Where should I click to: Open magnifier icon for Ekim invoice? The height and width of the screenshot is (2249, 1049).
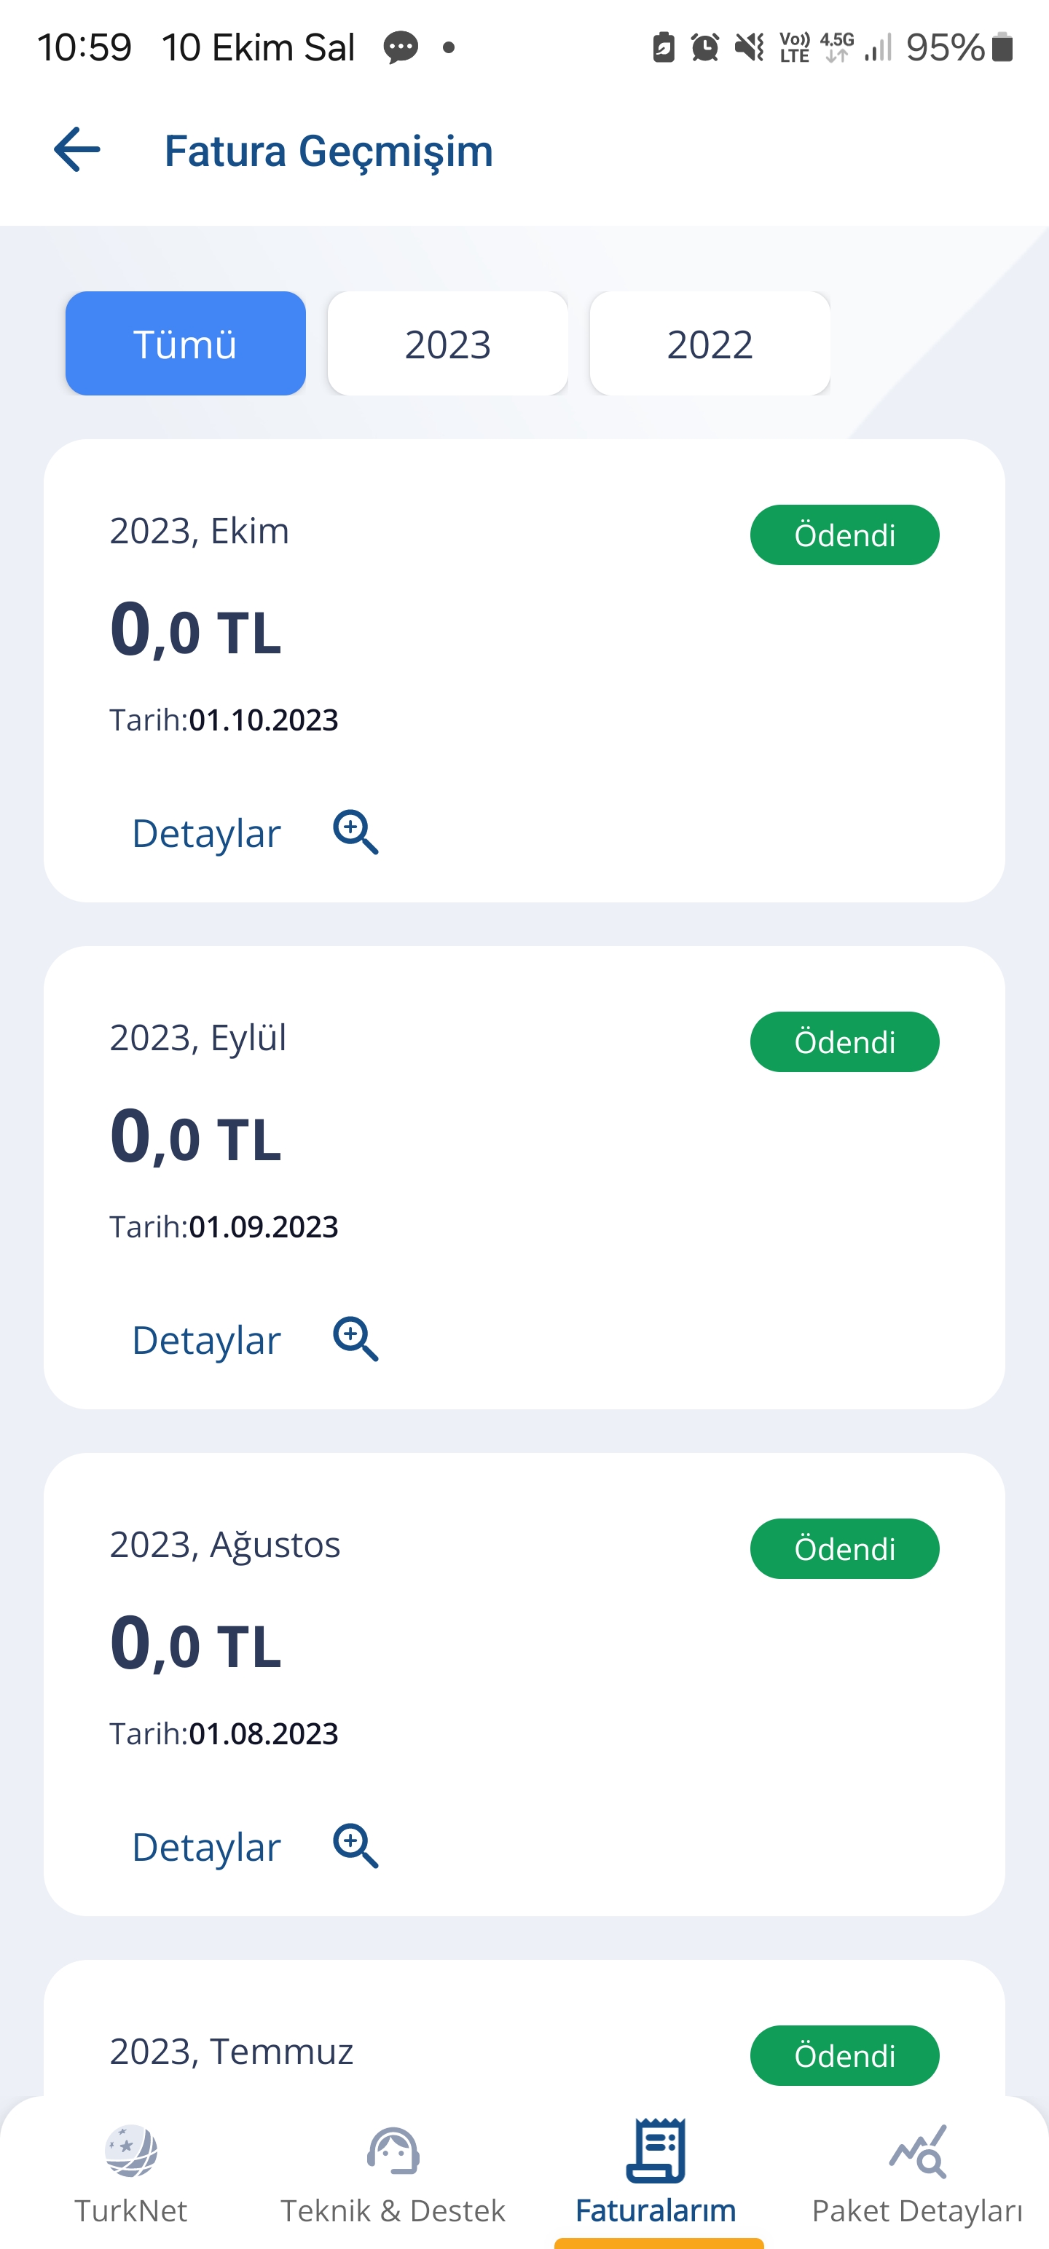click(355, 832)
